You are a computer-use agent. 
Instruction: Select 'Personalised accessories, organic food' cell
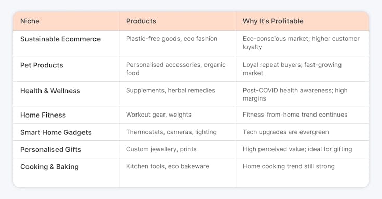click(178, 69)
